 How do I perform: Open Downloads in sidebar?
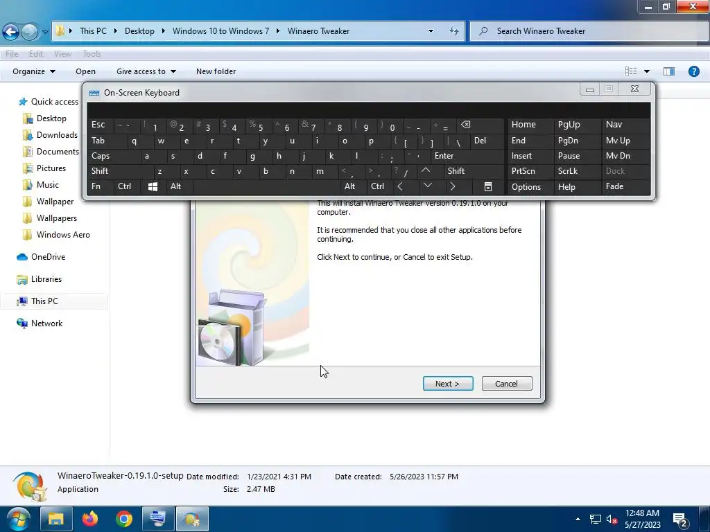tap(57, 135)
